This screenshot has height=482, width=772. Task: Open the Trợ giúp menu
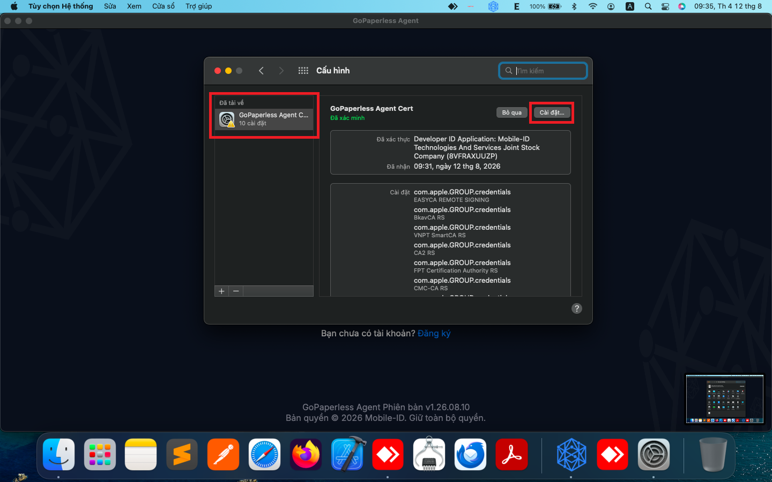(199, 6)
